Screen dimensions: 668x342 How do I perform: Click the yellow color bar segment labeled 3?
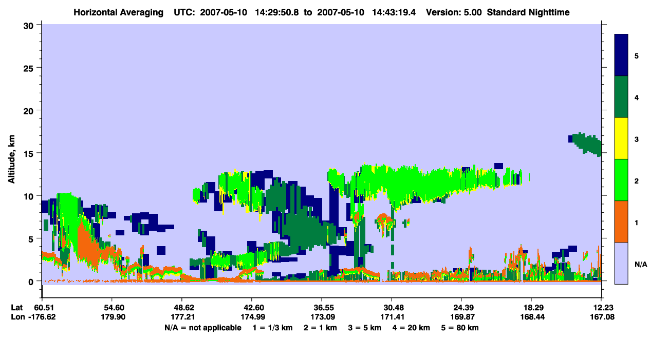621,138
